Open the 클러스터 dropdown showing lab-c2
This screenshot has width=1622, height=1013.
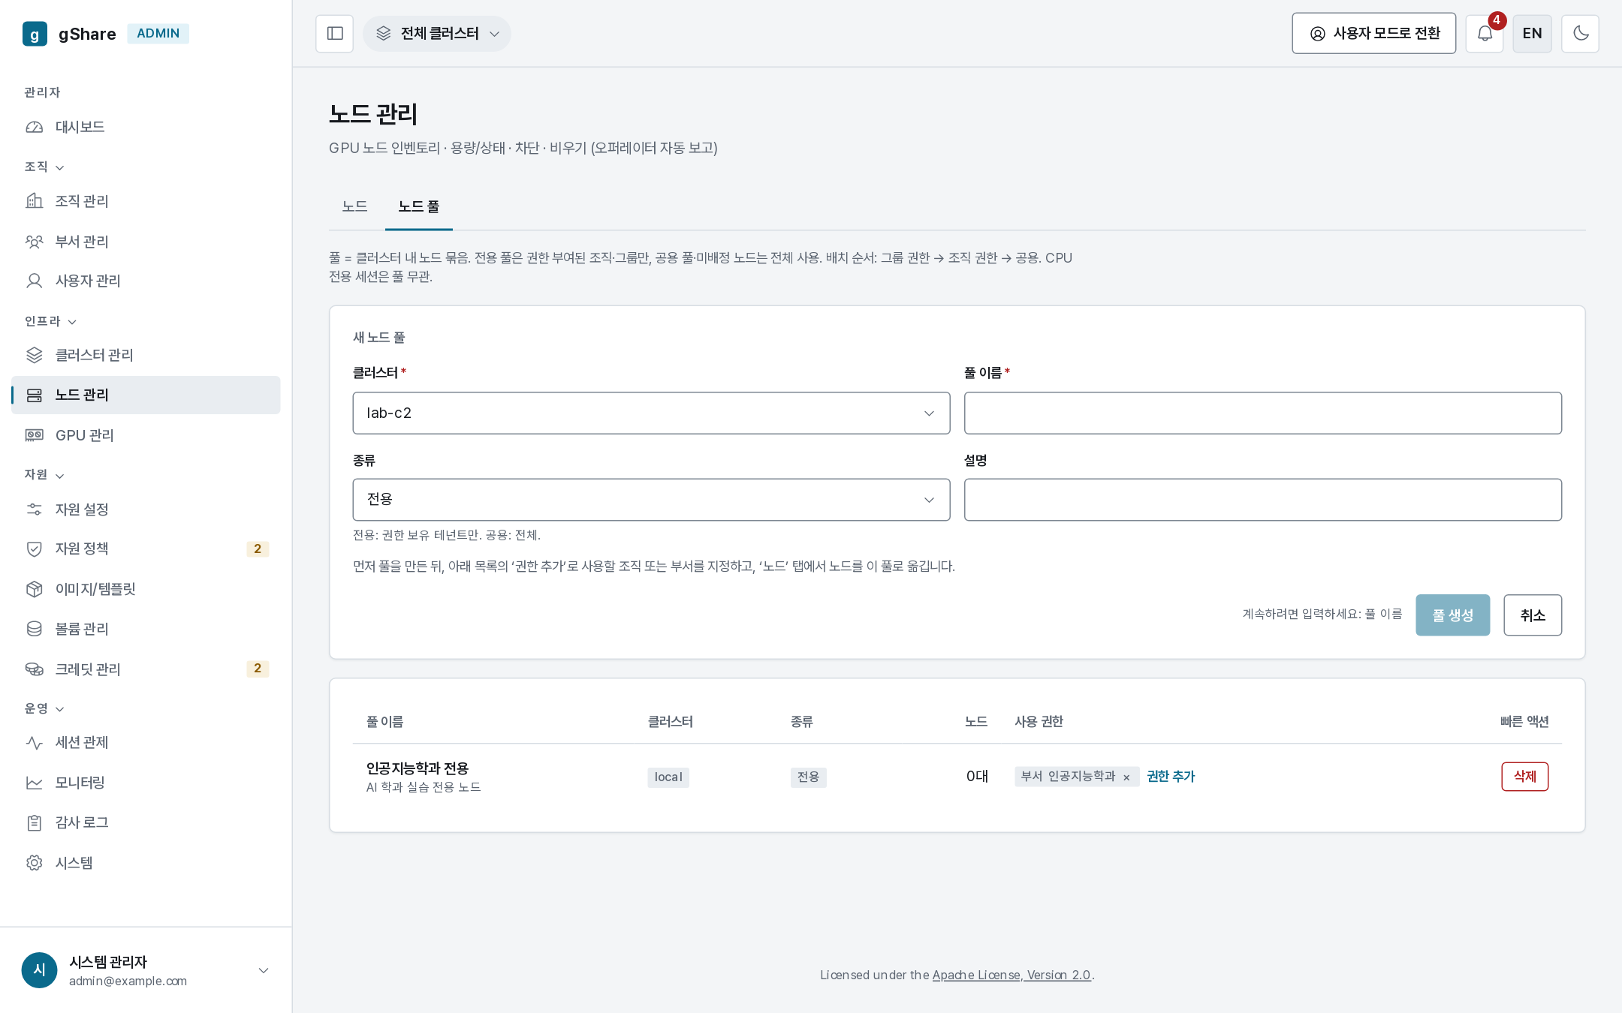(651, 413)
